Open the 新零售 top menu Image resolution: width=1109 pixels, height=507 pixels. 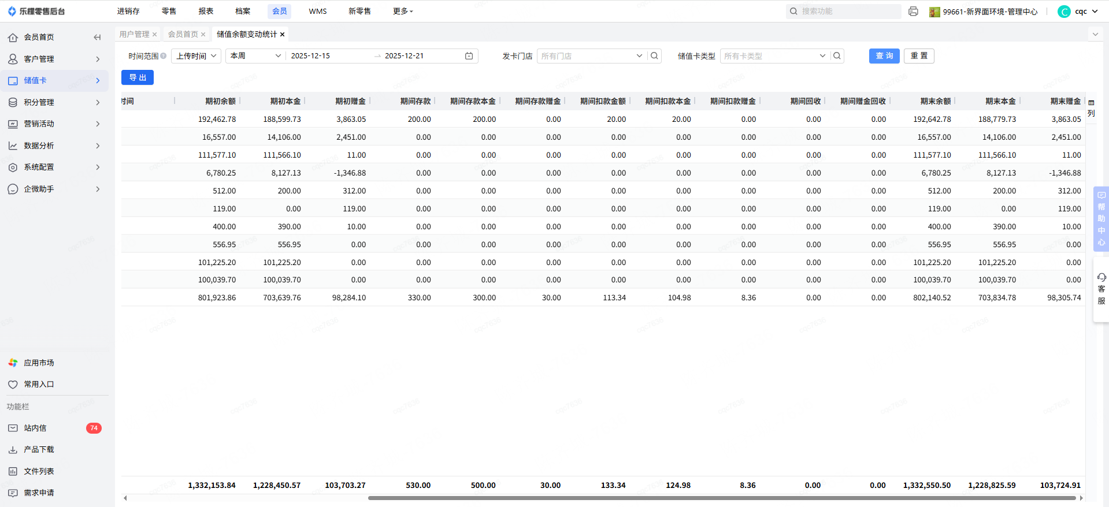(359, 12)
